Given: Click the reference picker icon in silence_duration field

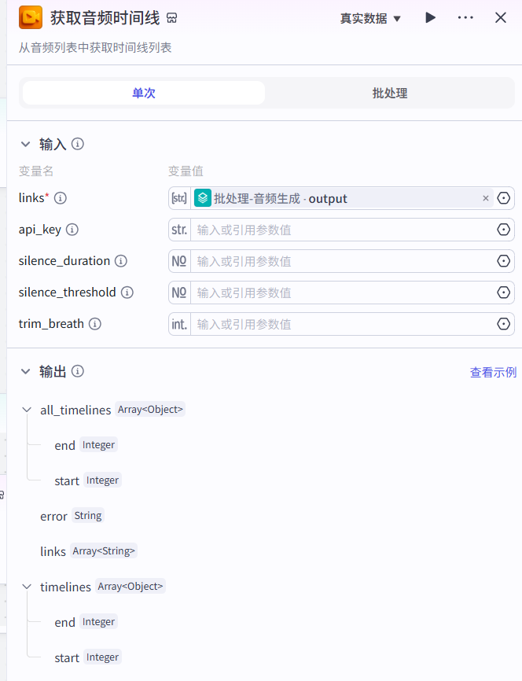Looking at the screenshot, I should [x=504, y=261].
